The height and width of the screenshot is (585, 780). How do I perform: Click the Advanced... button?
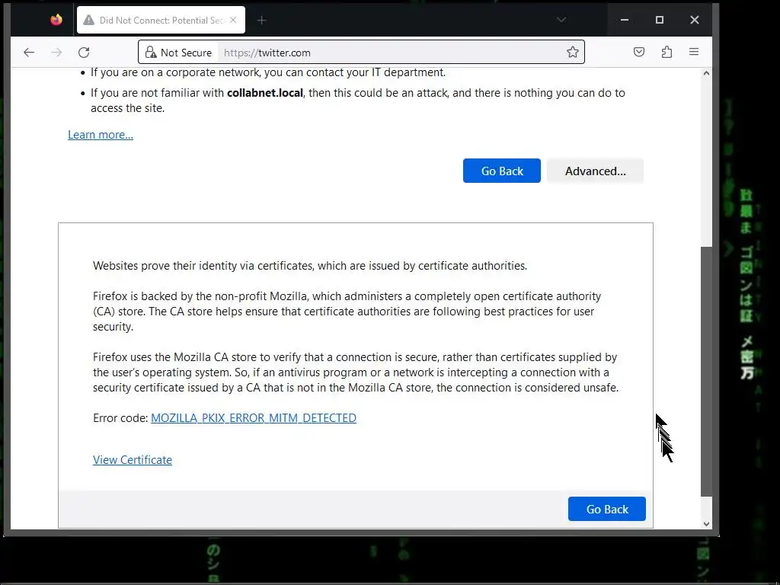pyautogui.click(x=595, y=171)
